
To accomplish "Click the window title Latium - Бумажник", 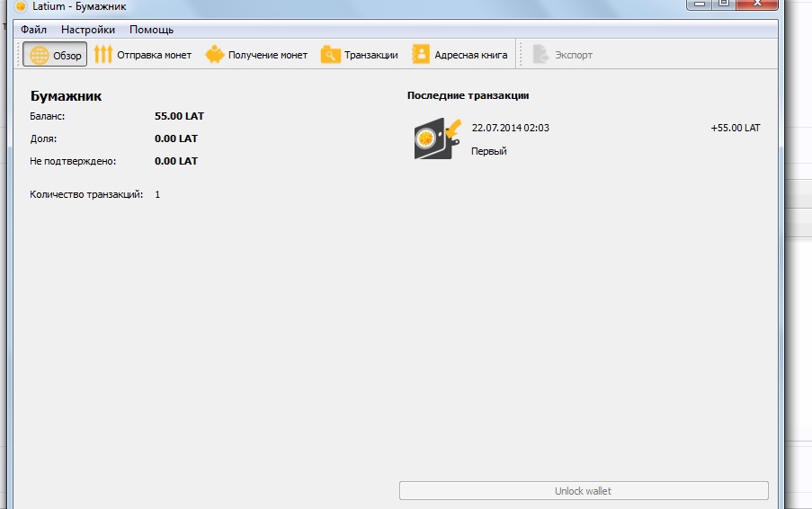I will [x=79, y=6].
